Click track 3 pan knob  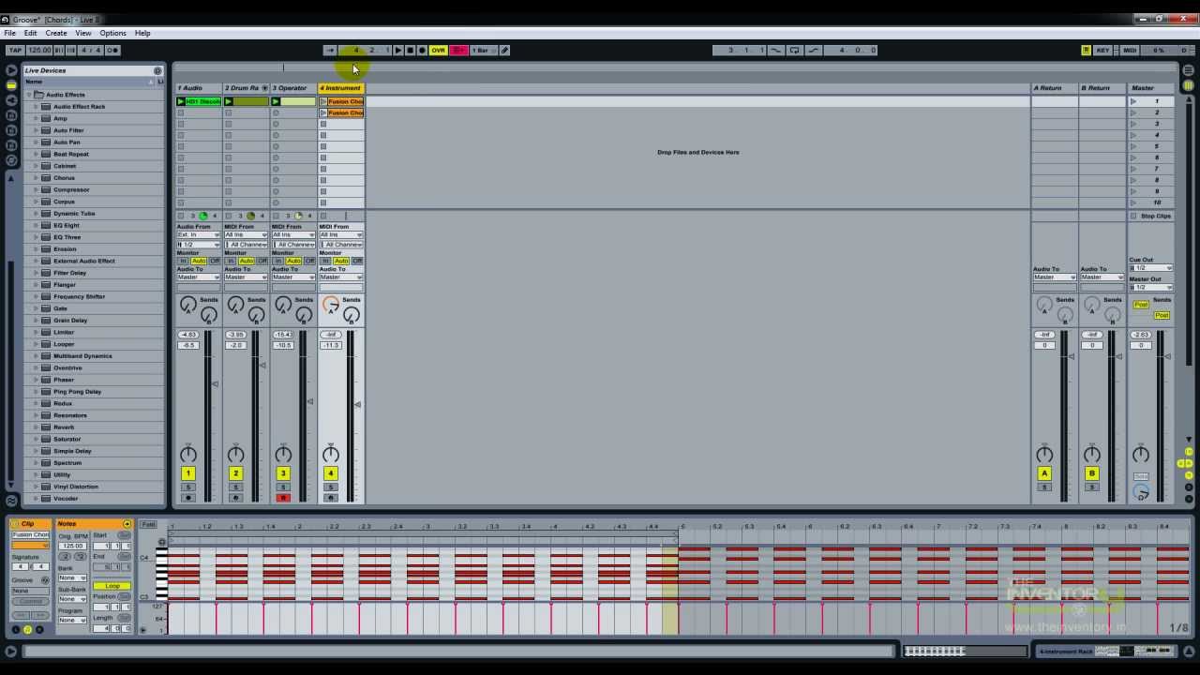(x=283, y=455)
